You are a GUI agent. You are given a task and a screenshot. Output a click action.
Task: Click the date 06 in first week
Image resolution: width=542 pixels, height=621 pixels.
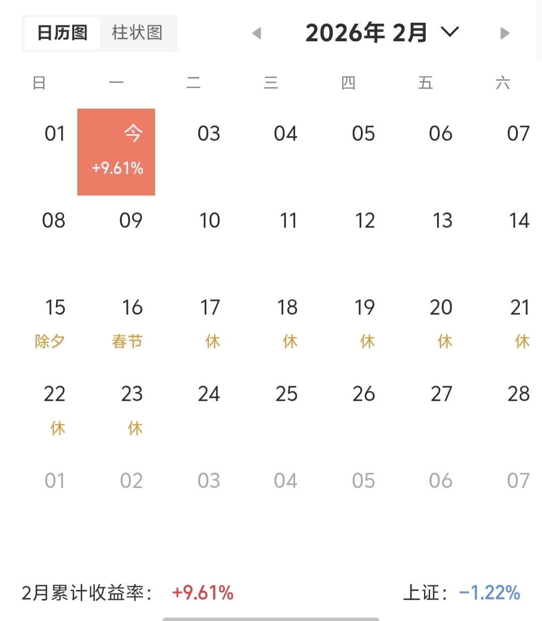tap(441, 134)
